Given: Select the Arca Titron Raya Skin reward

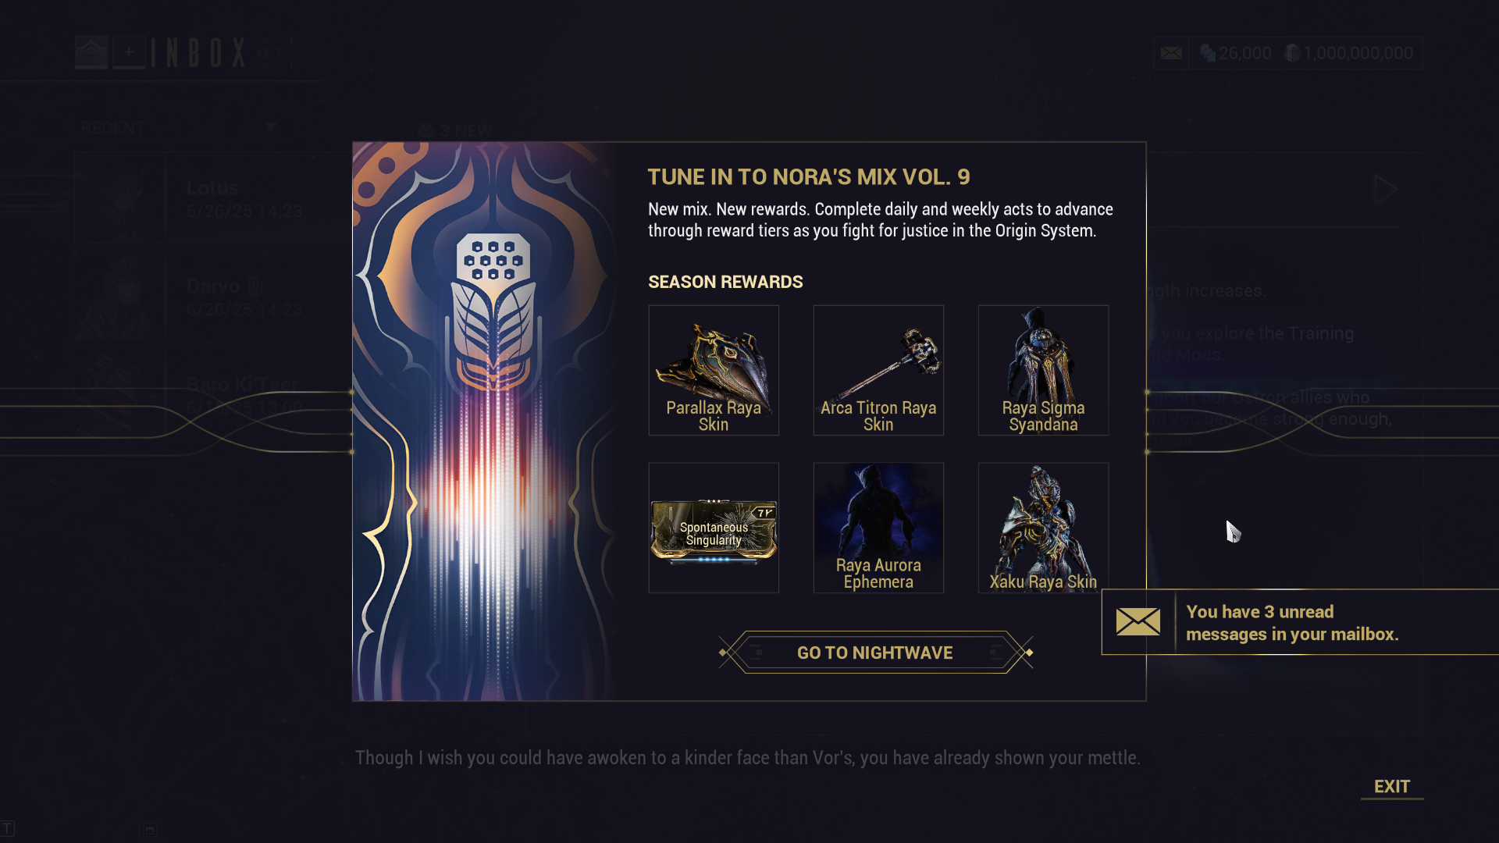Looking at the screenshot, I should [x=878, y=370].
